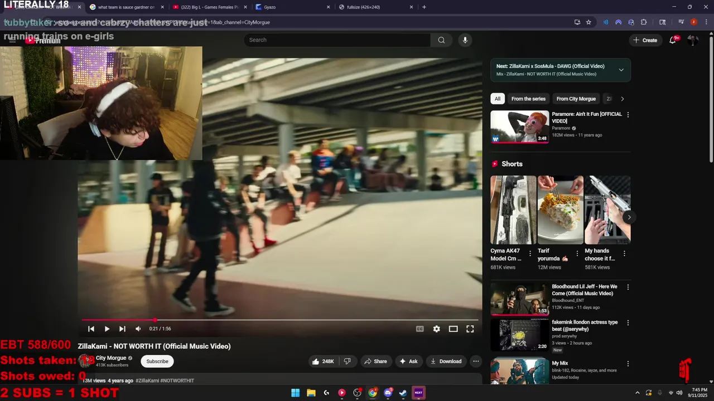The image size is (714, 401).
Task: Open the YouTube account avatar menu
Action: coord(693,40)
